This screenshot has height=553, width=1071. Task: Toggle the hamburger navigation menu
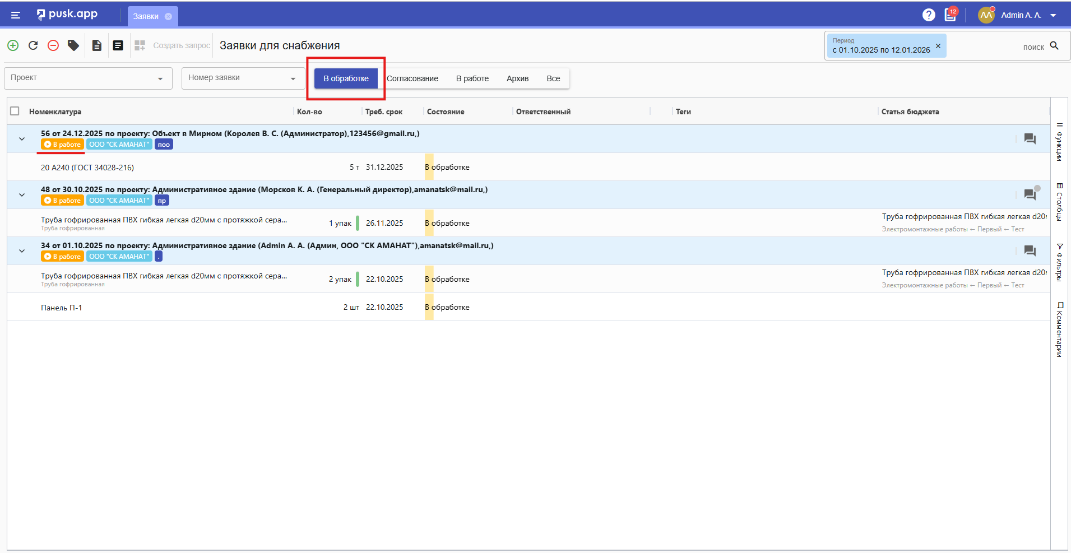click(x=16, y=15)
